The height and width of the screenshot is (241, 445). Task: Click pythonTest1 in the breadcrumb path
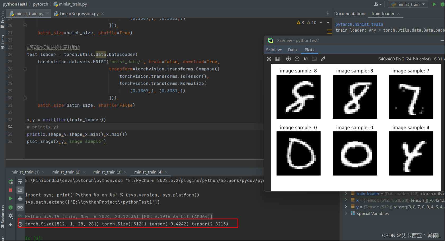(15, 4)
